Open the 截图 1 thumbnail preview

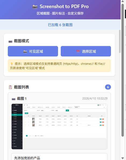(x=59, y=127)
